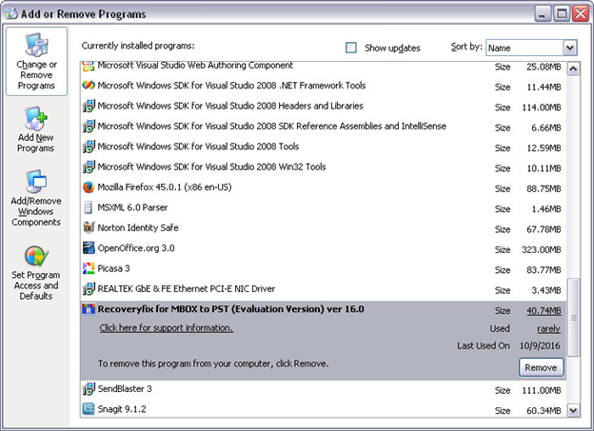Click the scrollbar down arrow

point(574,410)
